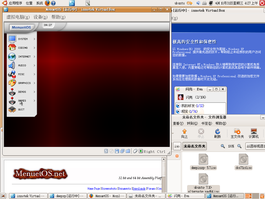Click the 未命名文件夹 path button
Viewport: 265px width, 199px height.
(195, 146)
